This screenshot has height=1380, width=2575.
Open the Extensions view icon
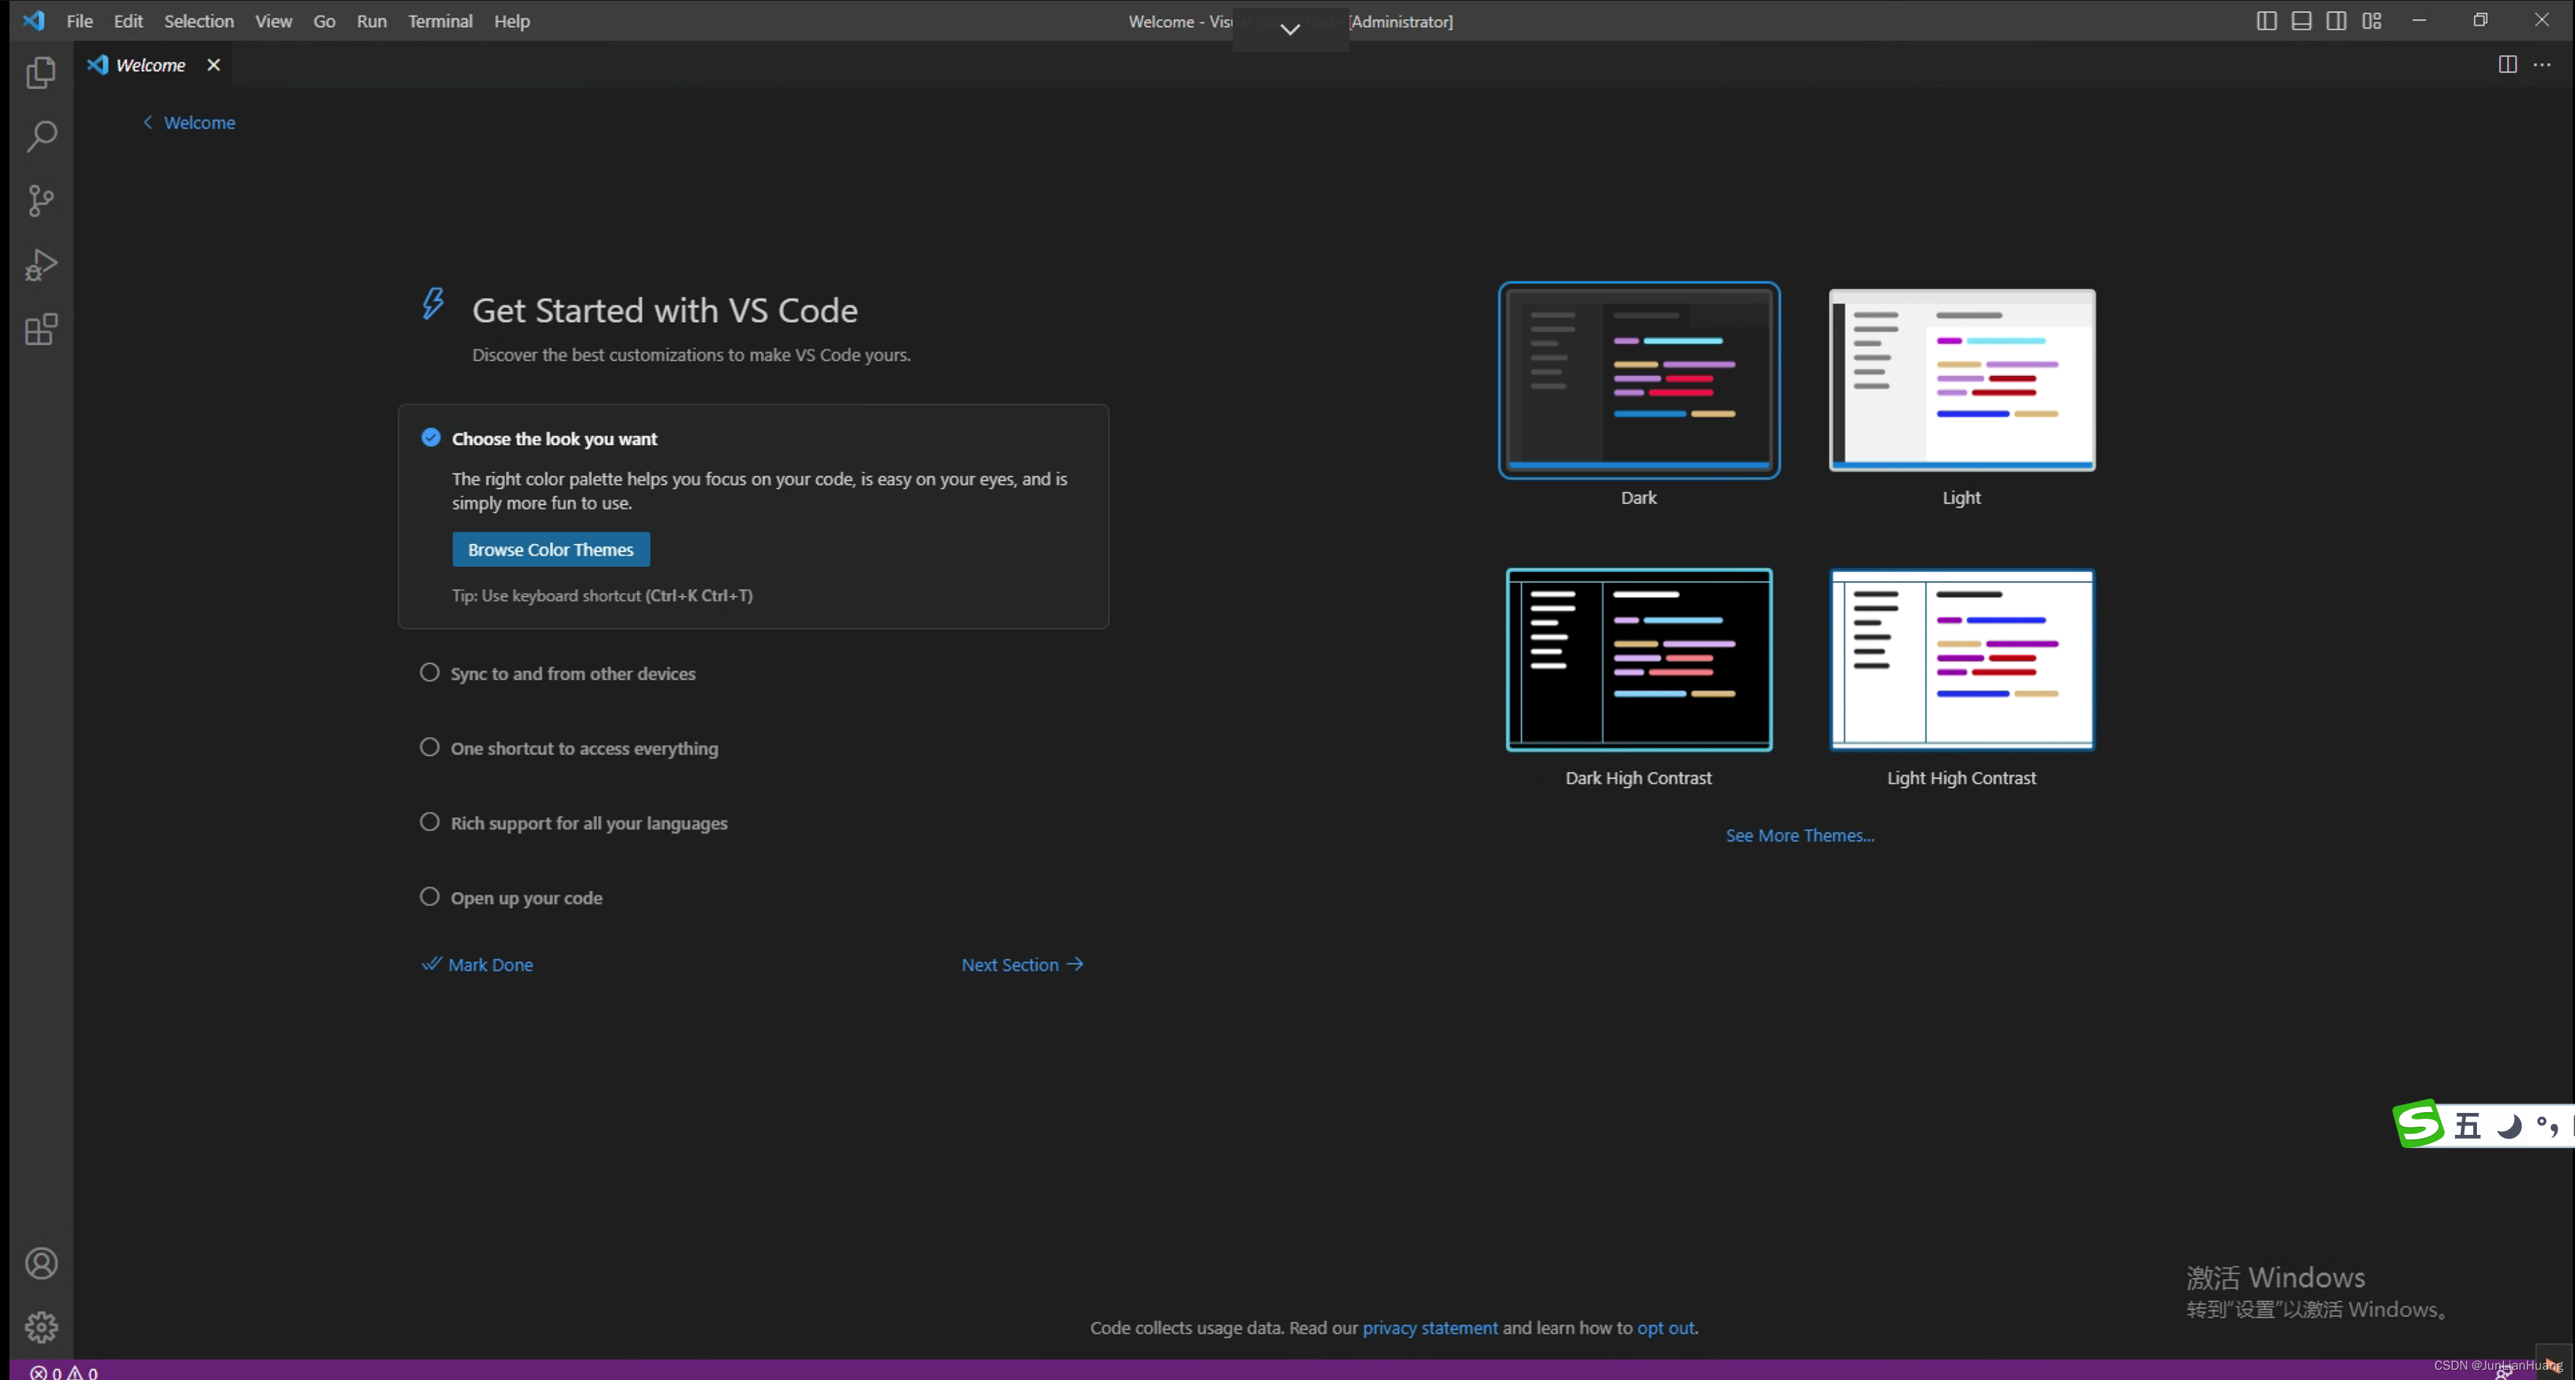(x=41, y=330)
